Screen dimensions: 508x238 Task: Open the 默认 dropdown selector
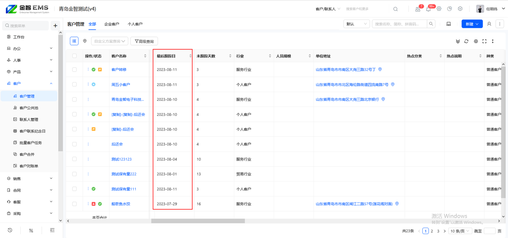tap(356, 24)
